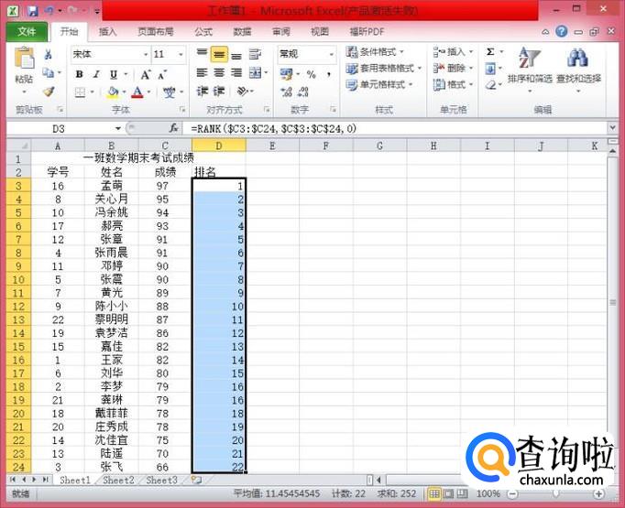Switch to Page Layout view button
The image size is (625, 508).
point(448,494)
